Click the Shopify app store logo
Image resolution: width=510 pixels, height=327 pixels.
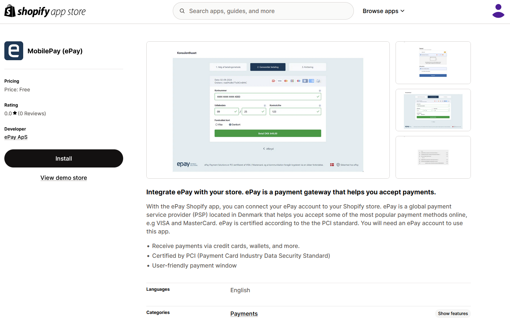(x=45, y=11)
